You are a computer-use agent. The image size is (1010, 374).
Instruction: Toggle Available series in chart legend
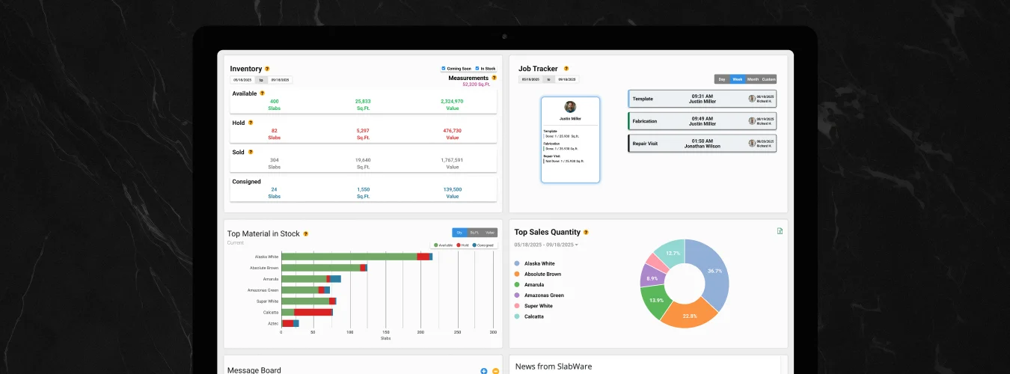tap(443, 245)
